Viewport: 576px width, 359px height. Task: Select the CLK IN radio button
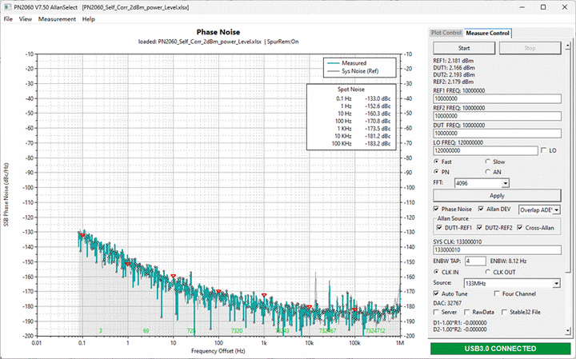437,272
